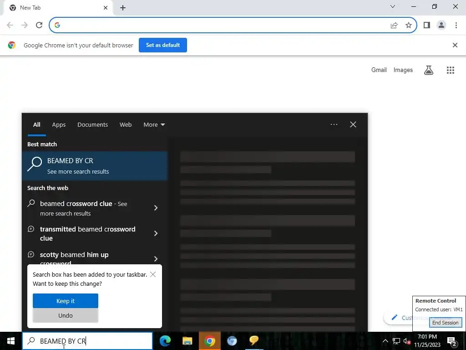Set Chrome as default browser
This screenshot has height=350, width=466.
tap(163, 45)
